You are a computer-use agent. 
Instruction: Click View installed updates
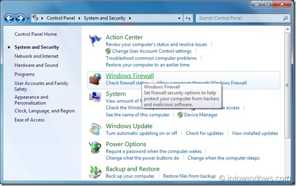pos(255,133)
